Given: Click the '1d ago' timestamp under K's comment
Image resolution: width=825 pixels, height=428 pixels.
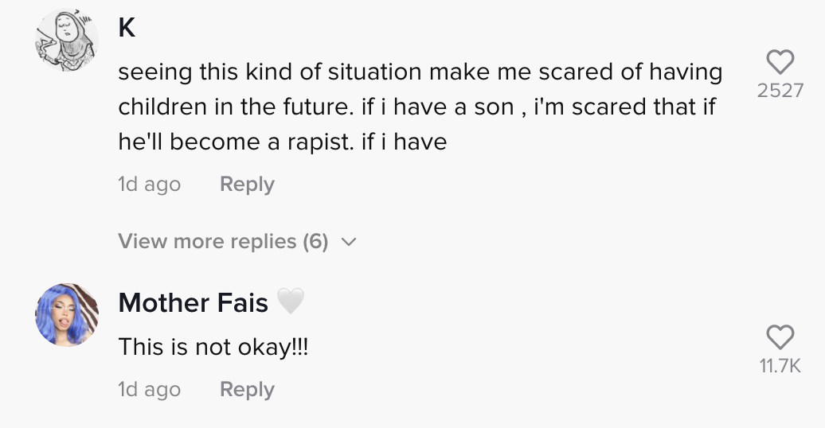Looking at the screenshot, I should click(x=149, y=185).
